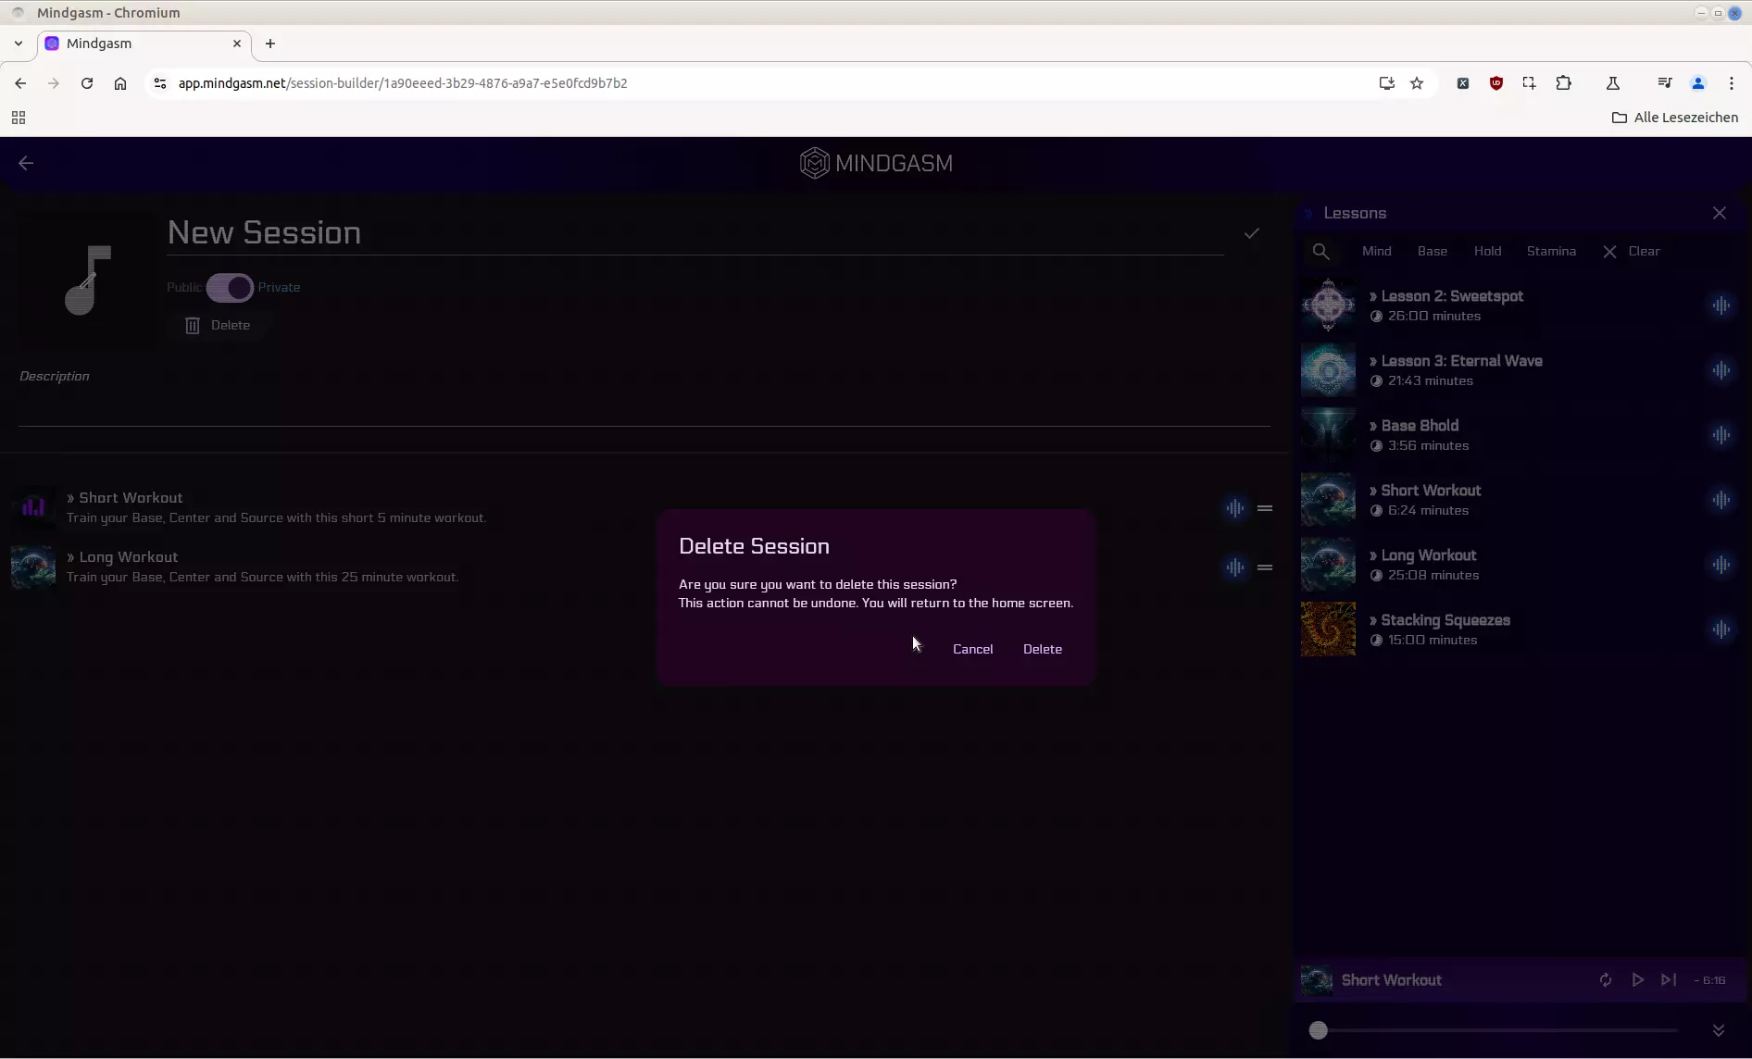The width and height of the screenshot is (1752, 1059).
Task: Reload the page in Chromium
Action: 87,83
